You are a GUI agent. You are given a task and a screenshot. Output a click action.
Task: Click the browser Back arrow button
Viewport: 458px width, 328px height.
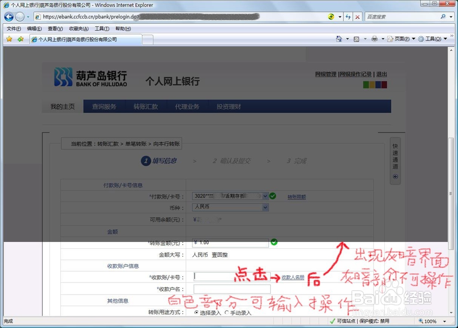[9, 16]
